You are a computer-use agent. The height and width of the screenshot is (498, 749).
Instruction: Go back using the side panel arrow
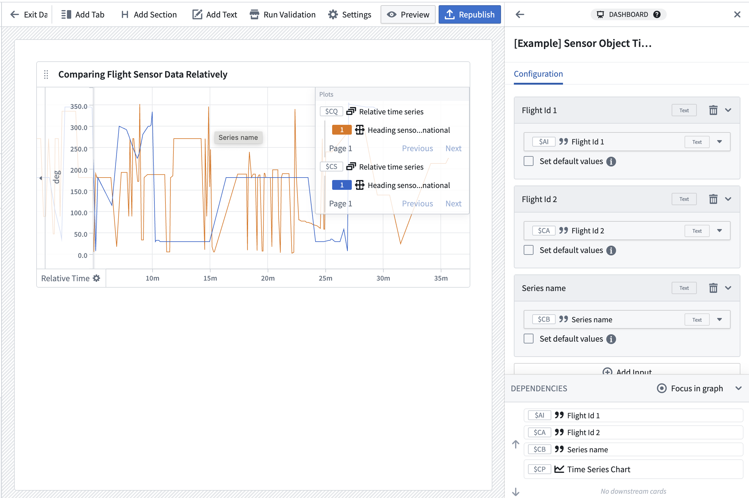click(x=520, y=14)
